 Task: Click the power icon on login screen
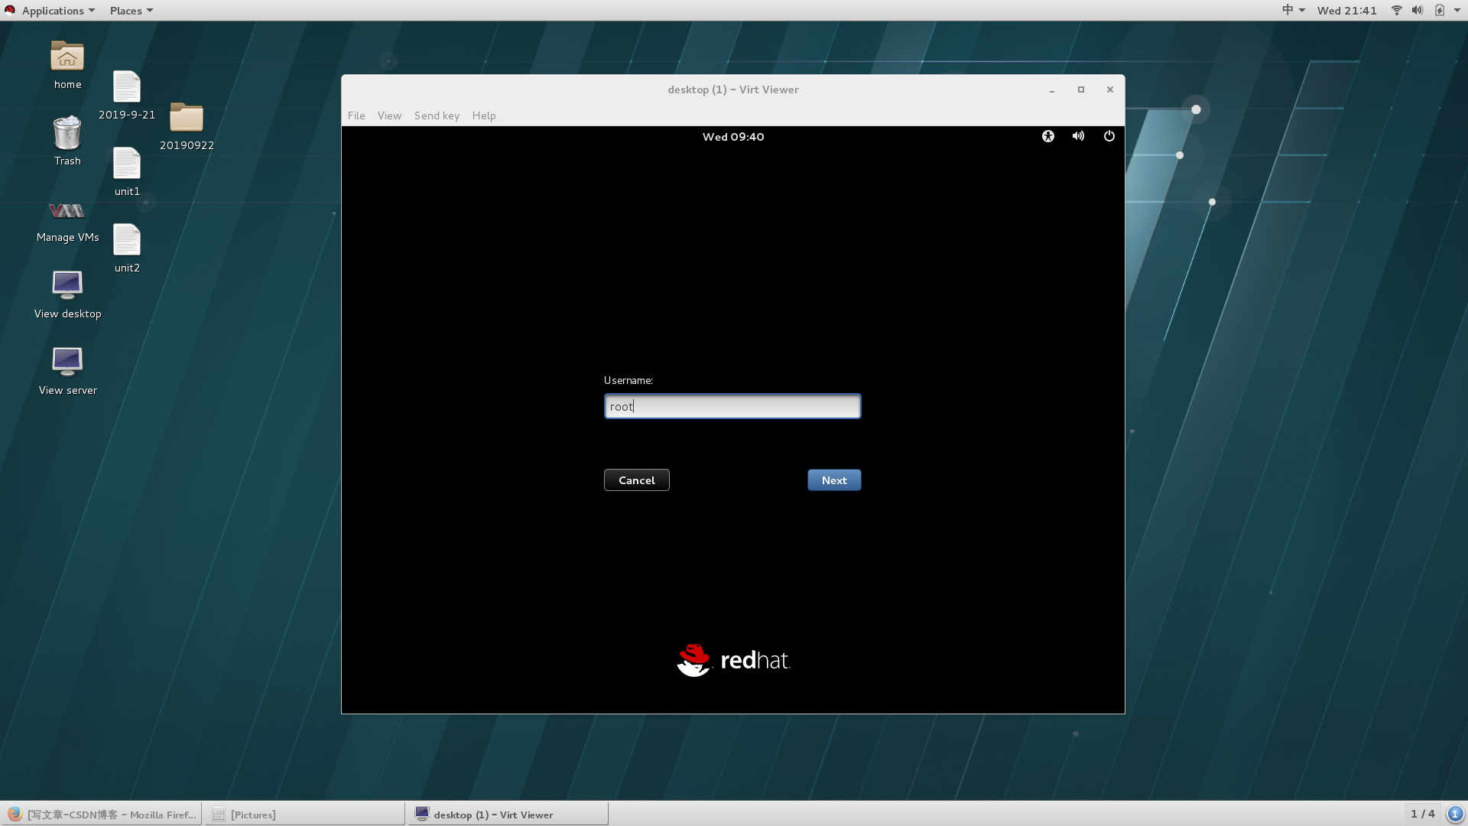(1109, 136)
